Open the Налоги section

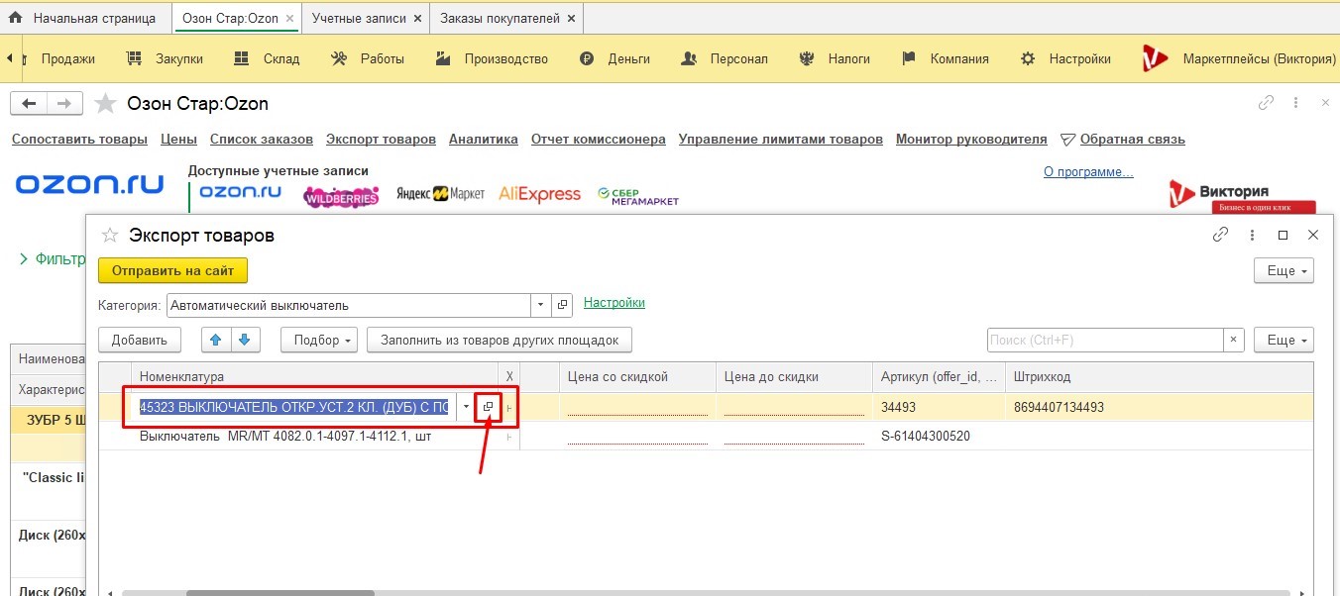click(x=836, y=58)
